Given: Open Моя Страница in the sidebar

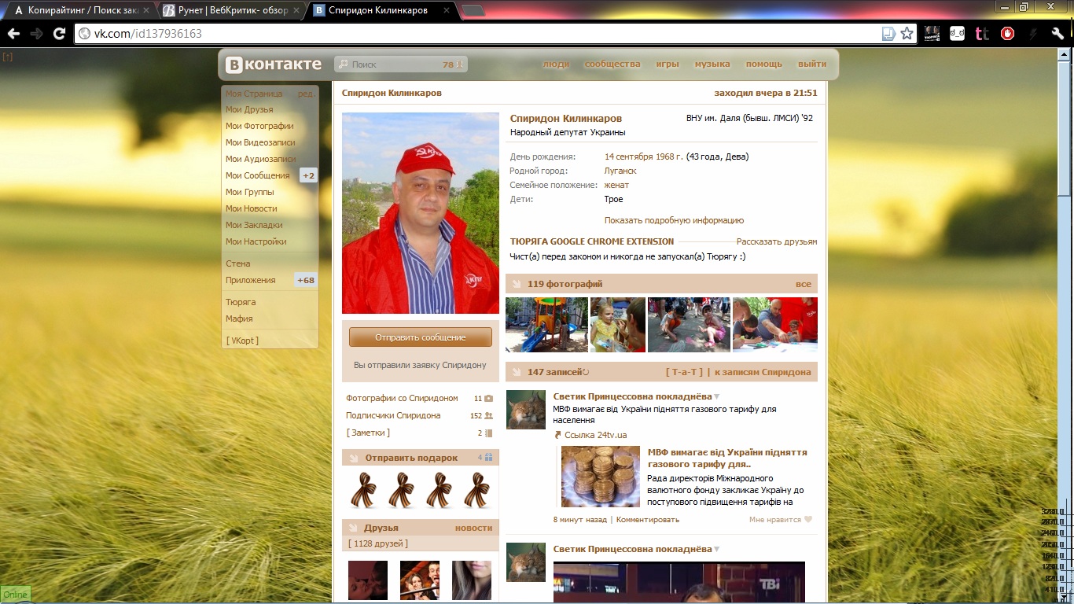Looking at the screenshot, I should [254, 94].
